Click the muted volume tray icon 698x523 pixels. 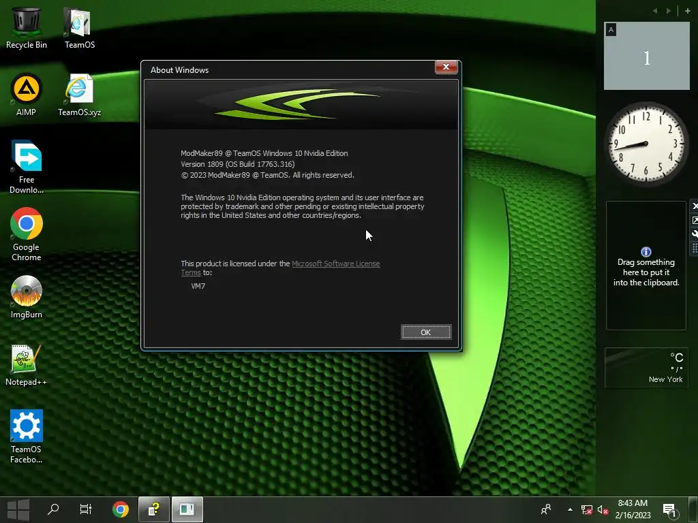tap(603, 510)
